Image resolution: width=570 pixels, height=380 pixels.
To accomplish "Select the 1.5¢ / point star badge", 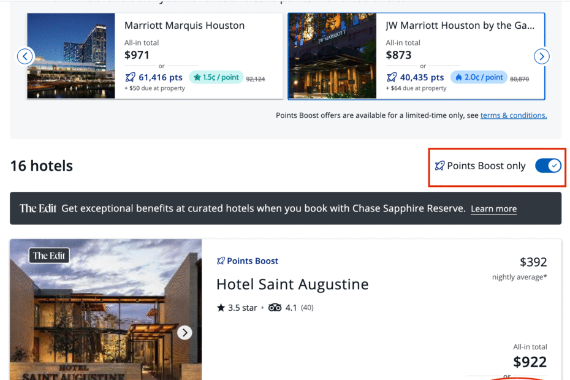I will point(216,77).
